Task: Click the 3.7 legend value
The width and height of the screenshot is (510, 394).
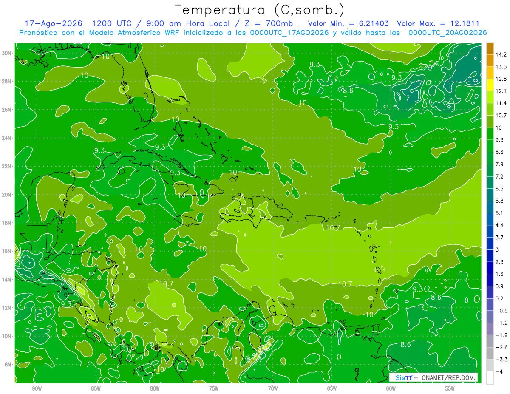Action: tap(500, 238)
